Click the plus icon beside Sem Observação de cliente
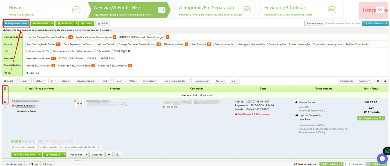The height and width of the screenshot is (166, 390). (101, 147)
